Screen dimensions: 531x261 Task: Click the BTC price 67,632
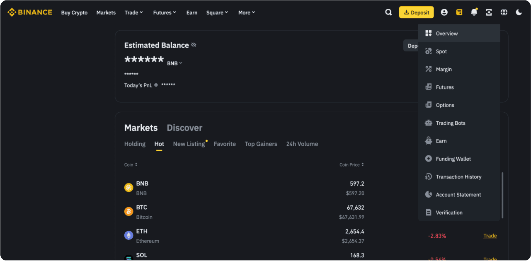point(355,208)
